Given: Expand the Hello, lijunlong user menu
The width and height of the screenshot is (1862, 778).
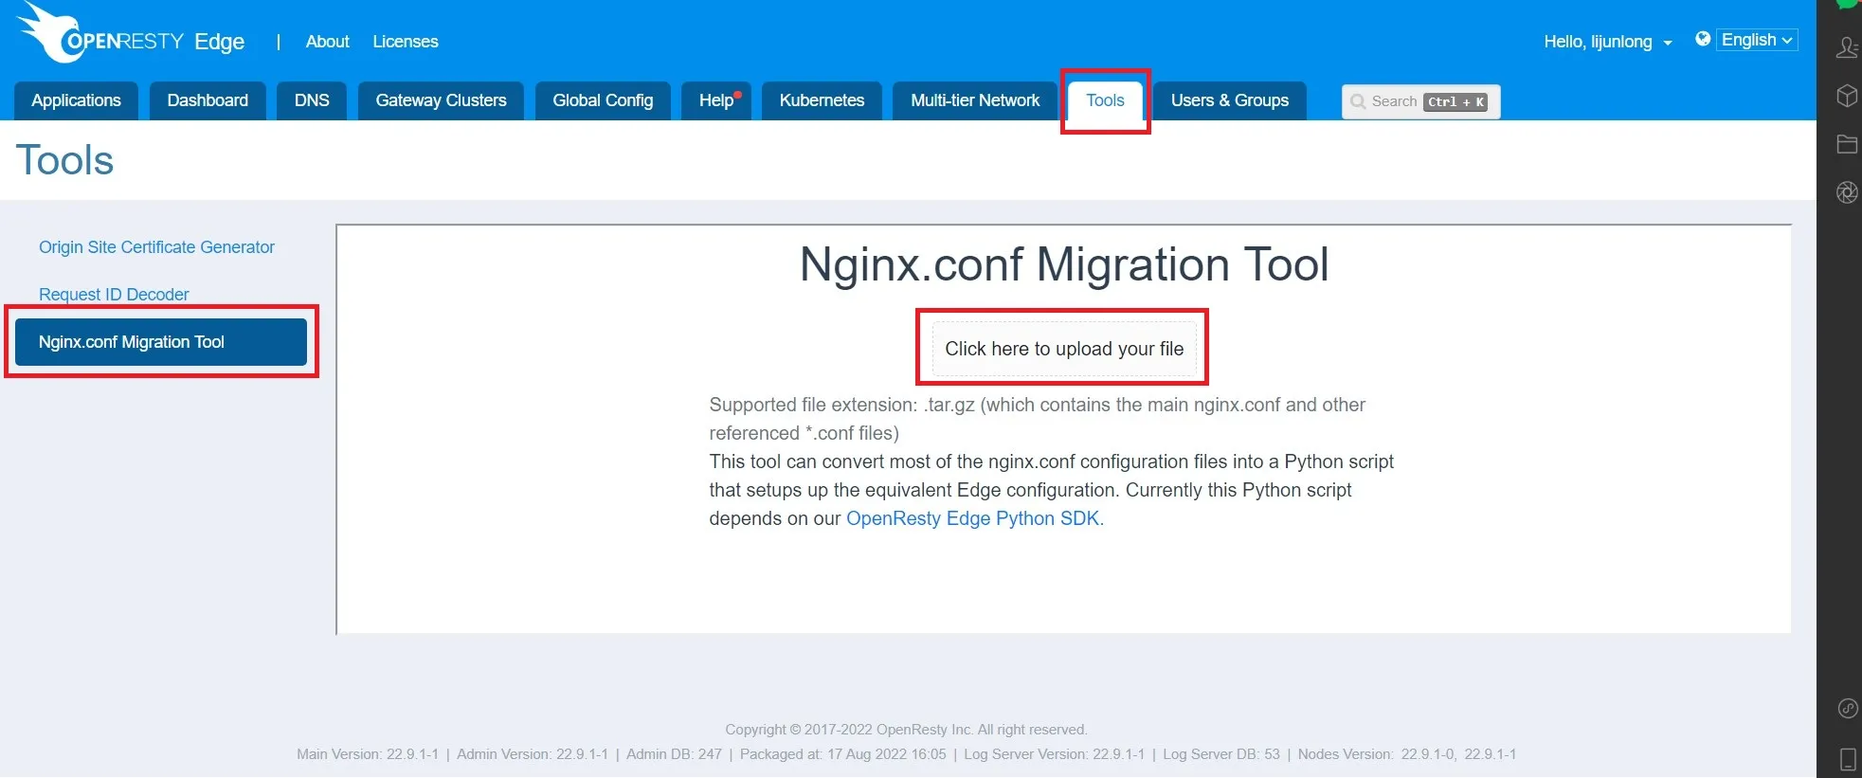Looking at the screenshot, I should pyautogui.click(x=1607, y=42).
